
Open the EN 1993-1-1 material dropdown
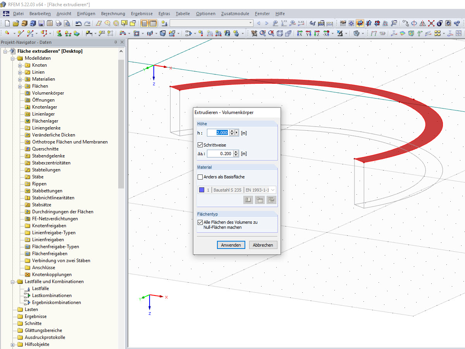[x=274, y=190]
